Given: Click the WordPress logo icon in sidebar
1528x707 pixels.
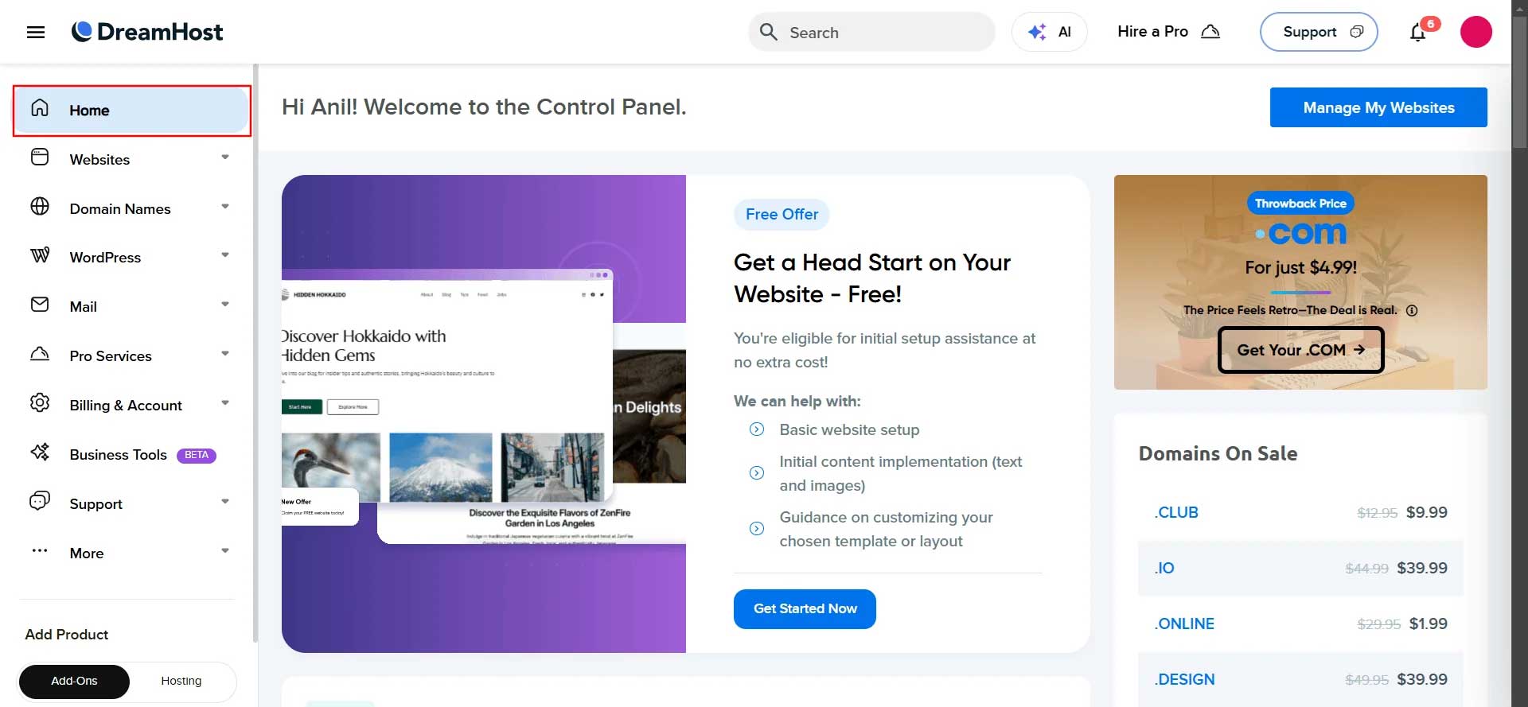Looking at the screenshot, I should click(x=40, y=255).
